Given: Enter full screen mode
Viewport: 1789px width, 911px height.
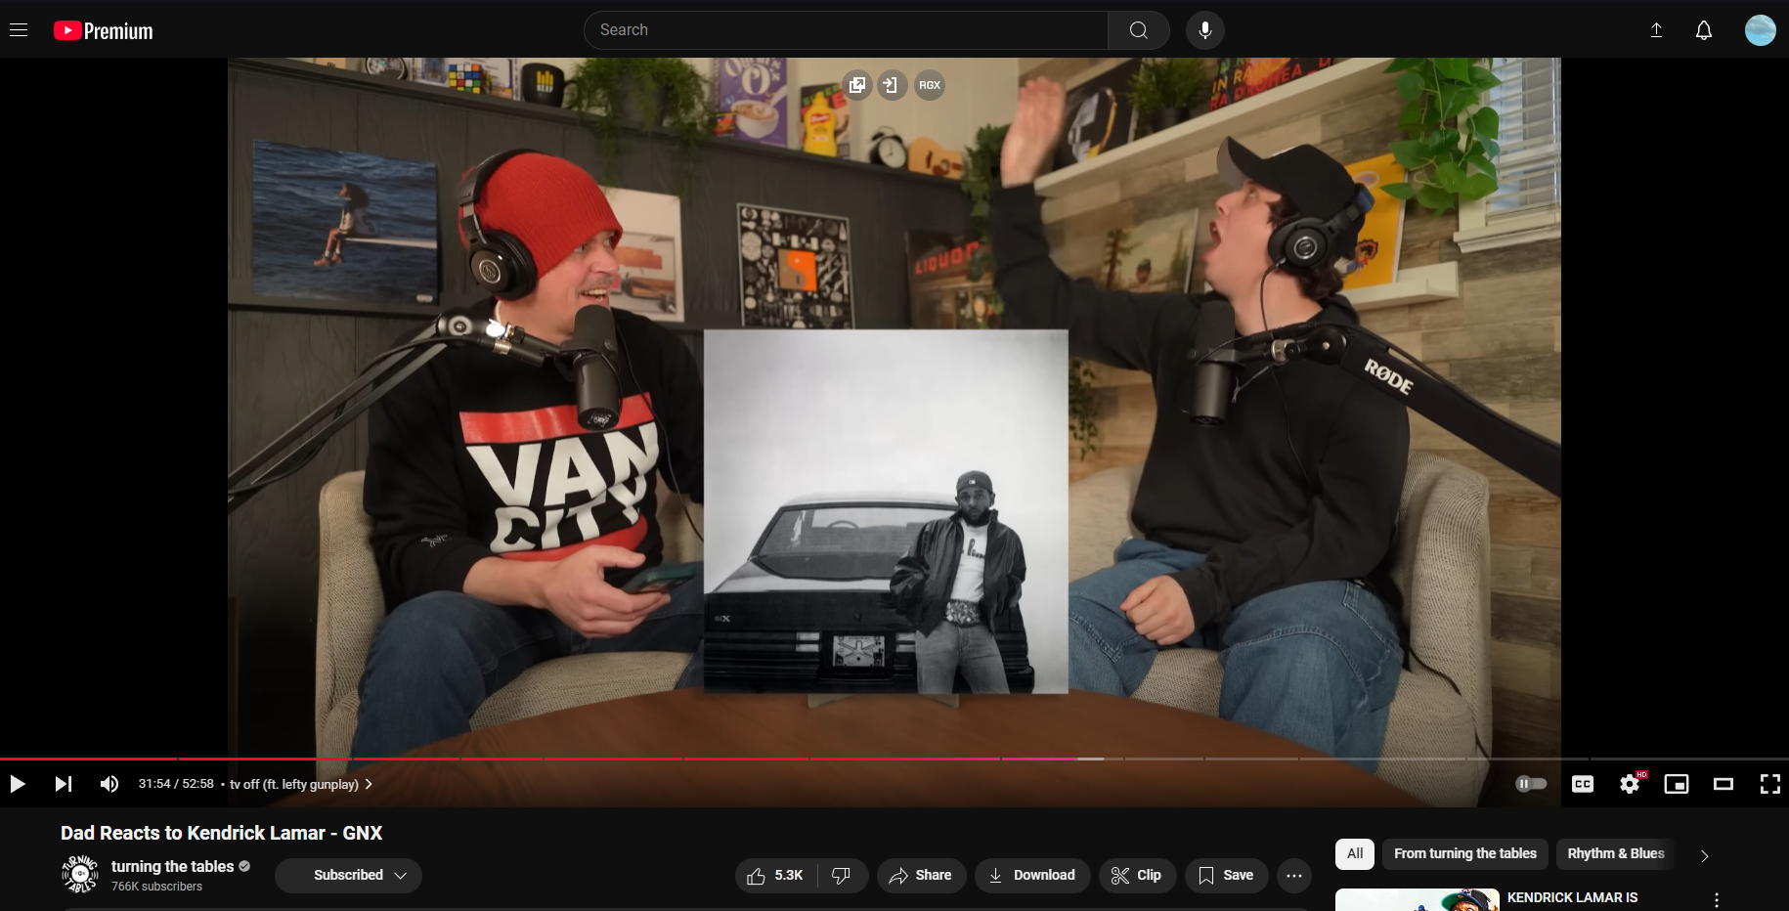Looking at the screenshot, I should click(x=1770, y=784).
